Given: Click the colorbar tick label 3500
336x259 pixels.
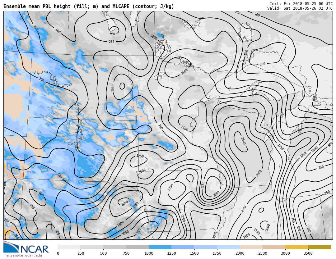Looking at the screenshot, I should tap(308, 253).
